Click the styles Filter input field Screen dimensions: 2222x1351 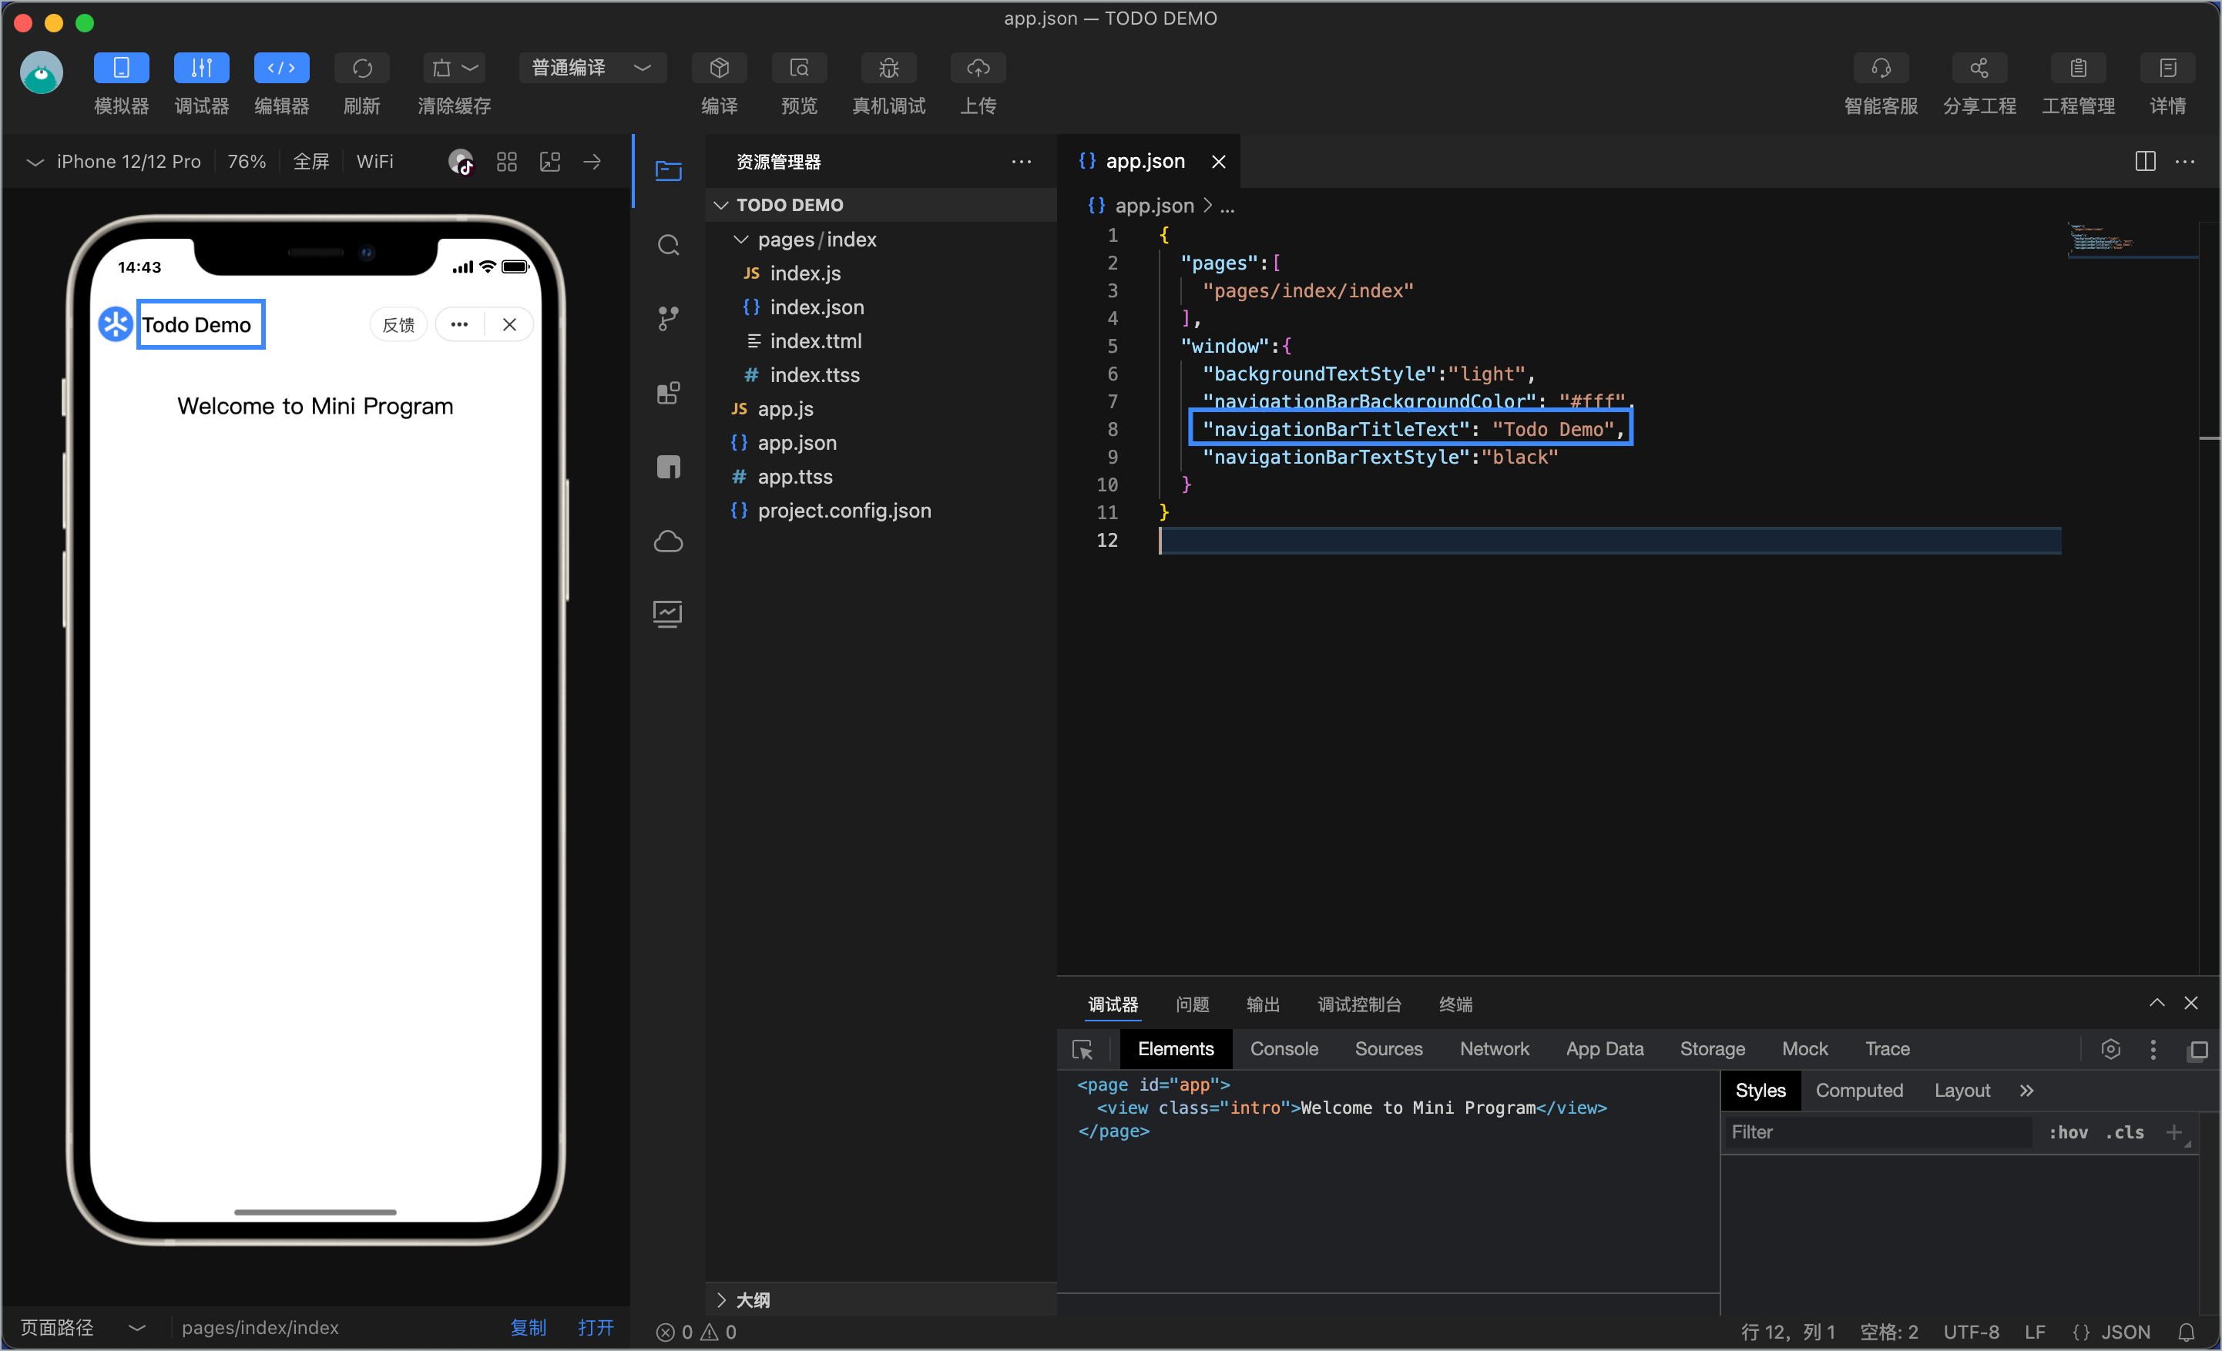[x=1878, y=1133]
